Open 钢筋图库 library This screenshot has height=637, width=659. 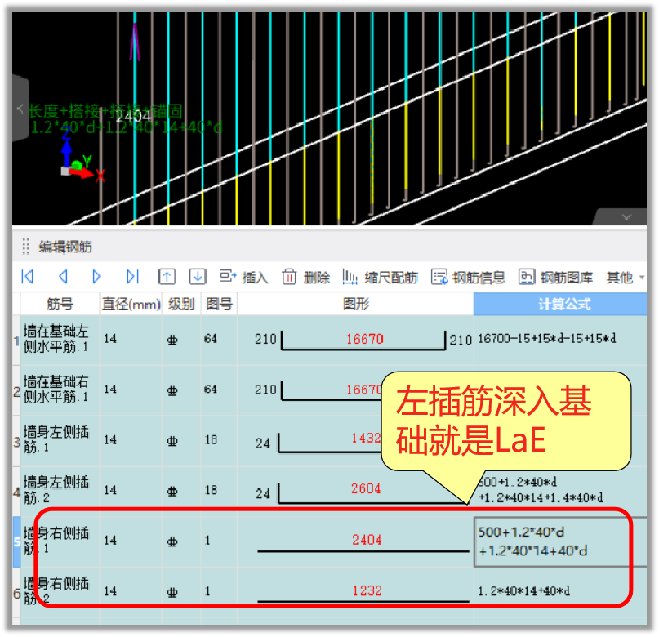pos(555,278)
